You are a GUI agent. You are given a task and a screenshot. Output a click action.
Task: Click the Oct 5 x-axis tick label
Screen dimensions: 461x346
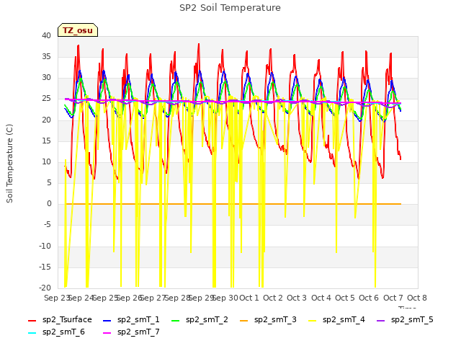(345, 298)
